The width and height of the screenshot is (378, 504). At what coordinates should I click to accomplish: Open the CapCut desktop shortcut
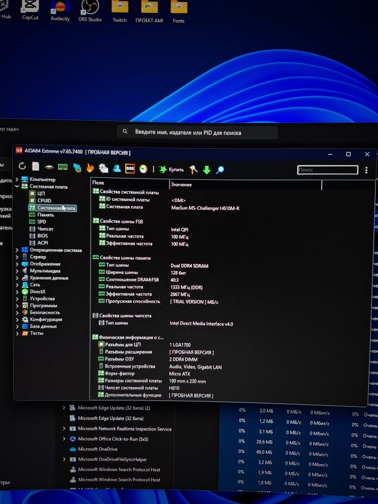point(30,10)
